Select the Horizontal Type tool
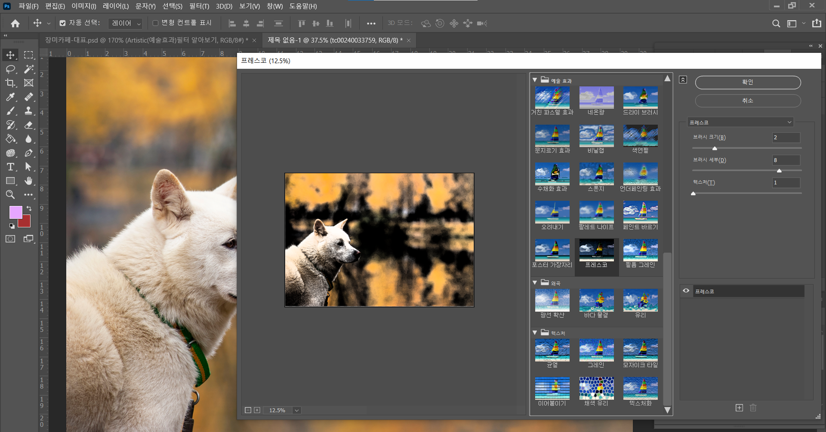Image resolution: width=826 pixels, height=432 pixels. click(x=11, y=167)
